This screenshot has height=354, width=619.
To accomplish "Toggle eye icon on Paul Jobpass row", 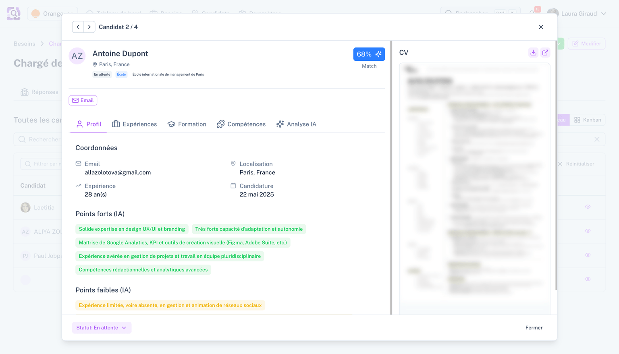I will 588,255.
